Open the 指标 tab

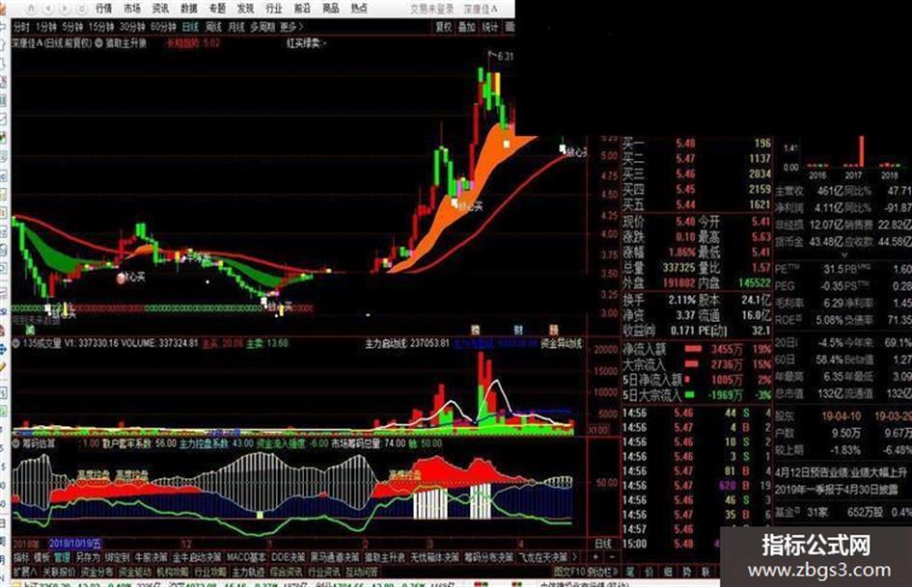tap(21, 557)
